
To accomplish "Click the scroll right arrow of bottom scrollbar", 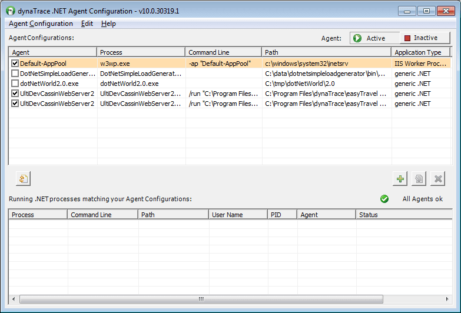I will [447, 299].
